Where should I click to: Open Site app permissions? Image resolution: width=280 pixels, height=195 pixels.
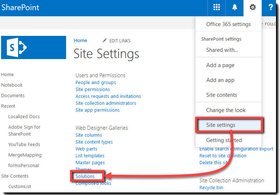(98, 110)
